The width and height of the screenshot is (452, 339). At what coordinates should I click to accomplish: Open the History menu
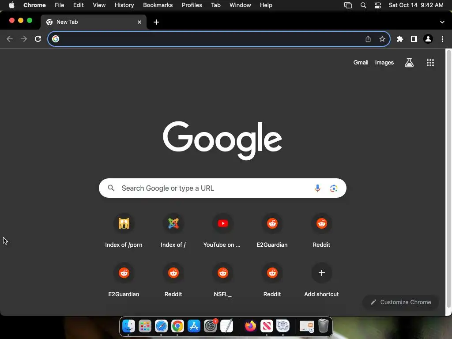[x=124, y=5]
